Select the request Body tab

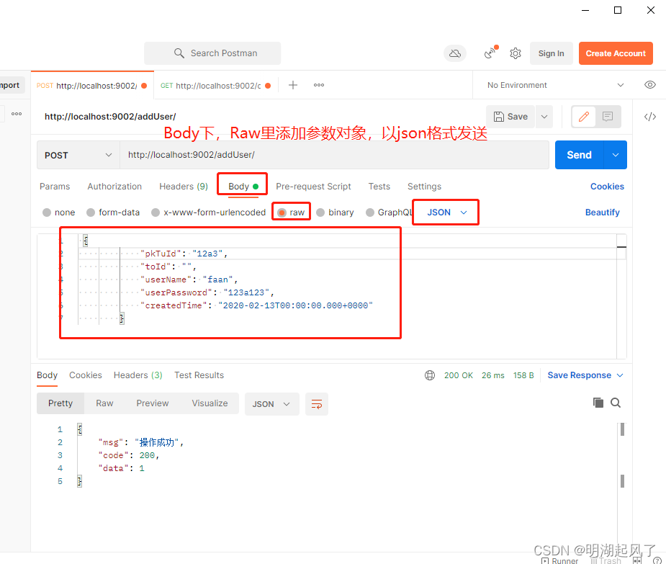[x=243, y=186]
